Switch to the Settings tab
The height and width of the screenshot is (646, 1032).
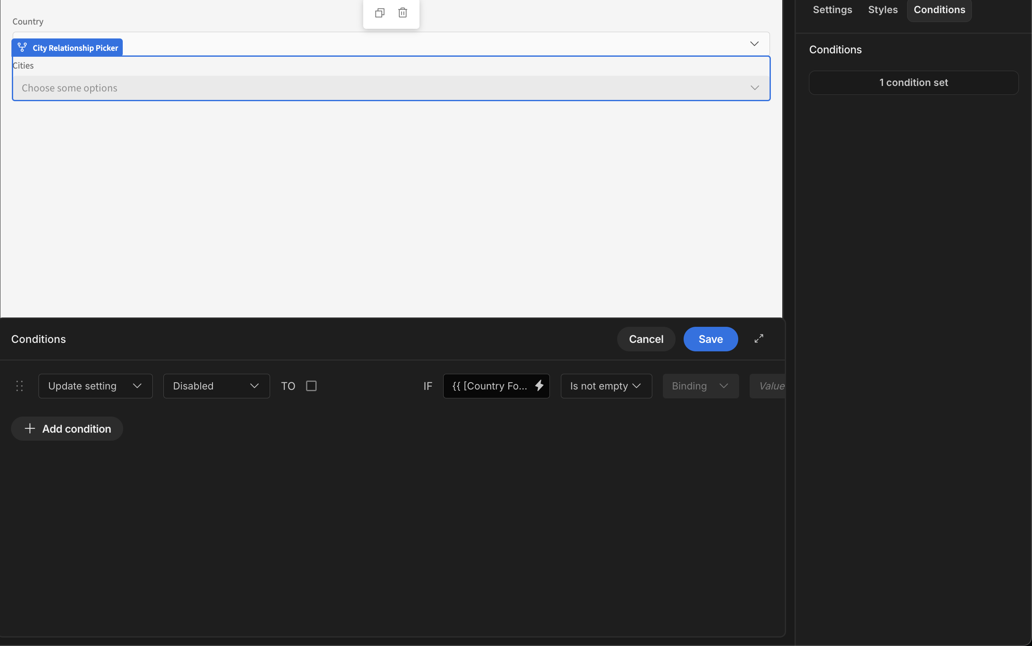coord(832,10)
